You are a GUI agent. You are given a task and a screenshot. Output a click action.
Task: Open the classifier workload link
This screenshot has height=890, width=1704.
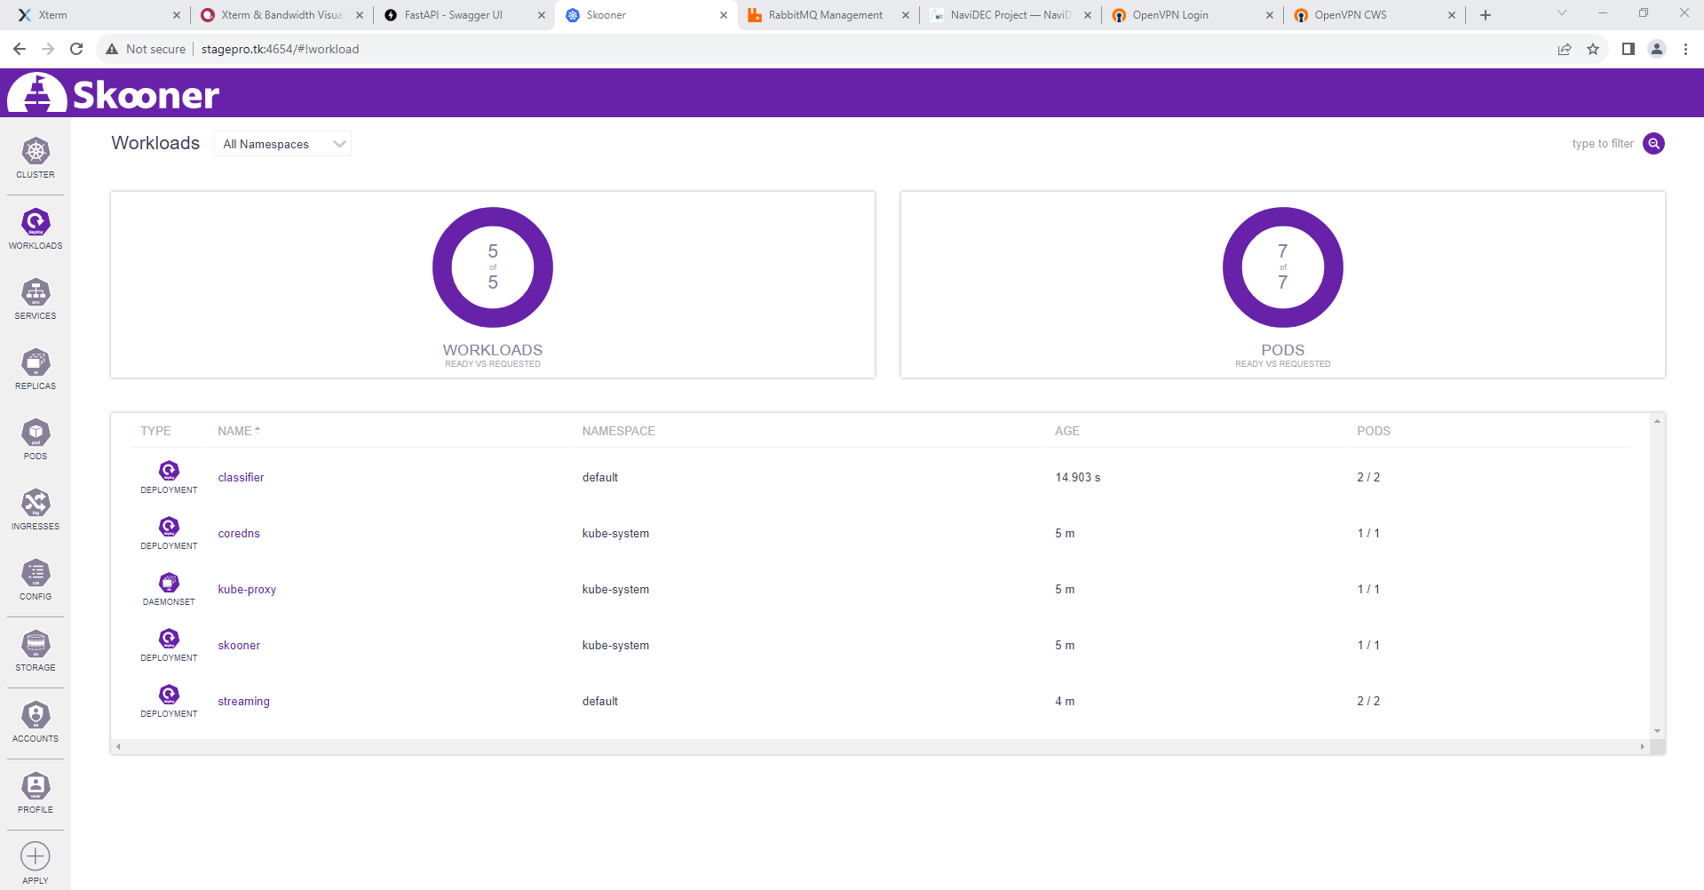(x=241, y=477)
